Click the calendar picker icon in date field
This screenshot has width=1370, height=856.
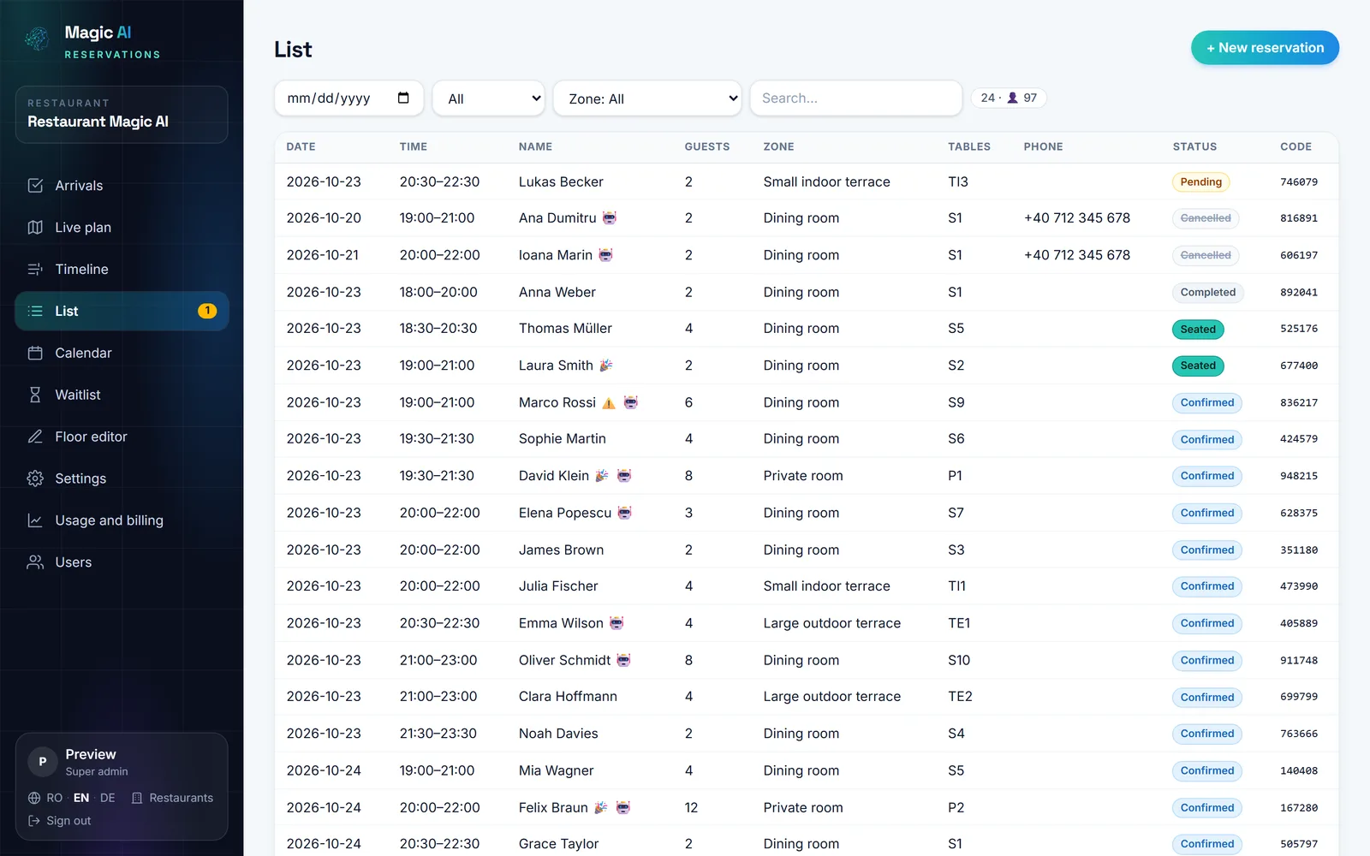pyautogui.click(x=403, y=98)
